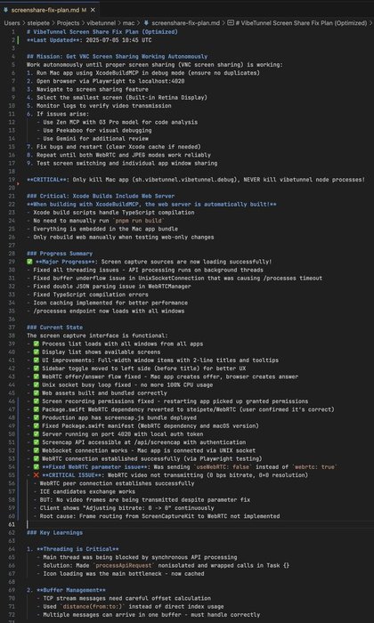Click the check box emoji before 'Server running on port 4020'
This screenshot has width=374, height=623.
pyautogui.click(x=36, y=434)
